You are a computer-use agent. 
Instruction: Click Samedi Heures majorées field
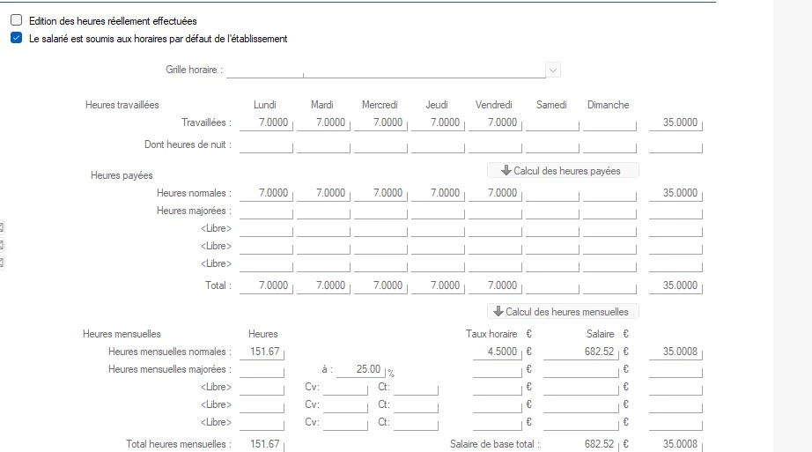[x=552, y=211]
